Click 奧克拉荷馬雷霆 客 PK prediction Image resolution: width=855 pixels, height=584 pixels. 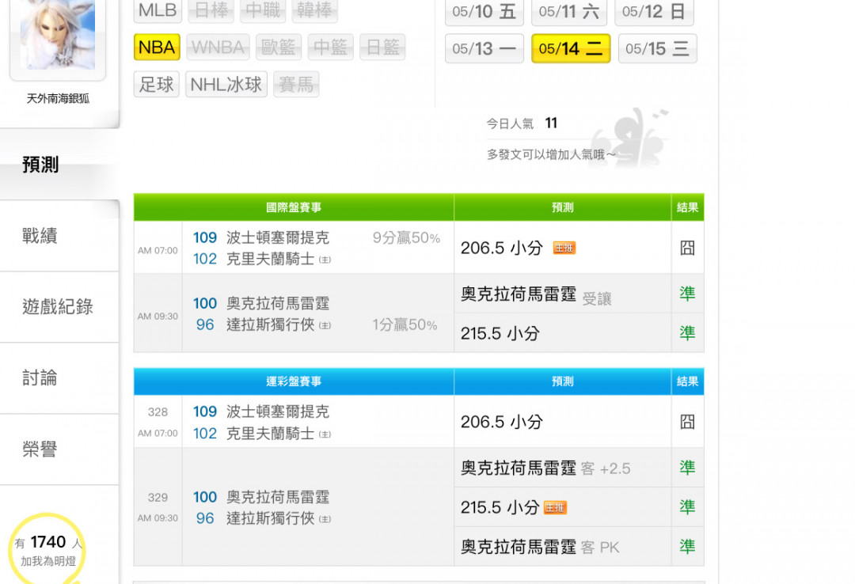[x=540, y=547]
